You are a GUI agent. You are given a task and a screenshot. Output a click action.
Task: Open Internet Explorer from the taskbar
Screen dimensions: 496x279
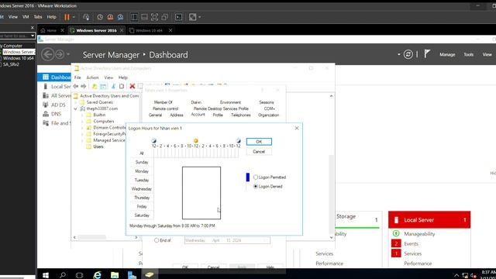click(97, 274)
